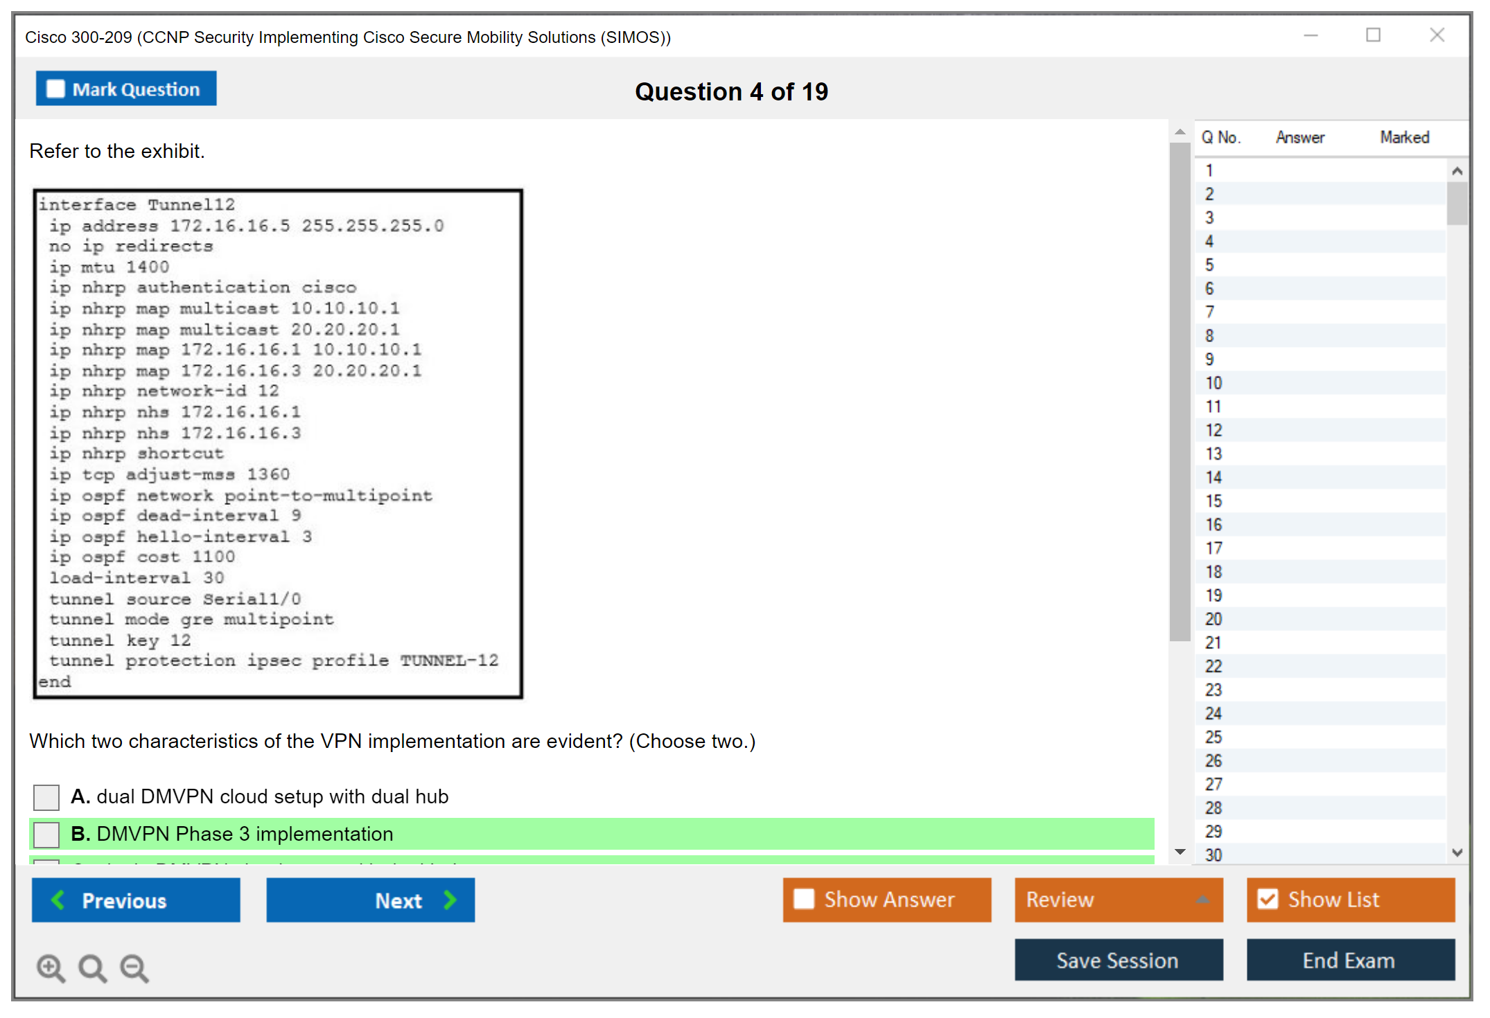Jump to question 19 in list

coord(1213,596)
